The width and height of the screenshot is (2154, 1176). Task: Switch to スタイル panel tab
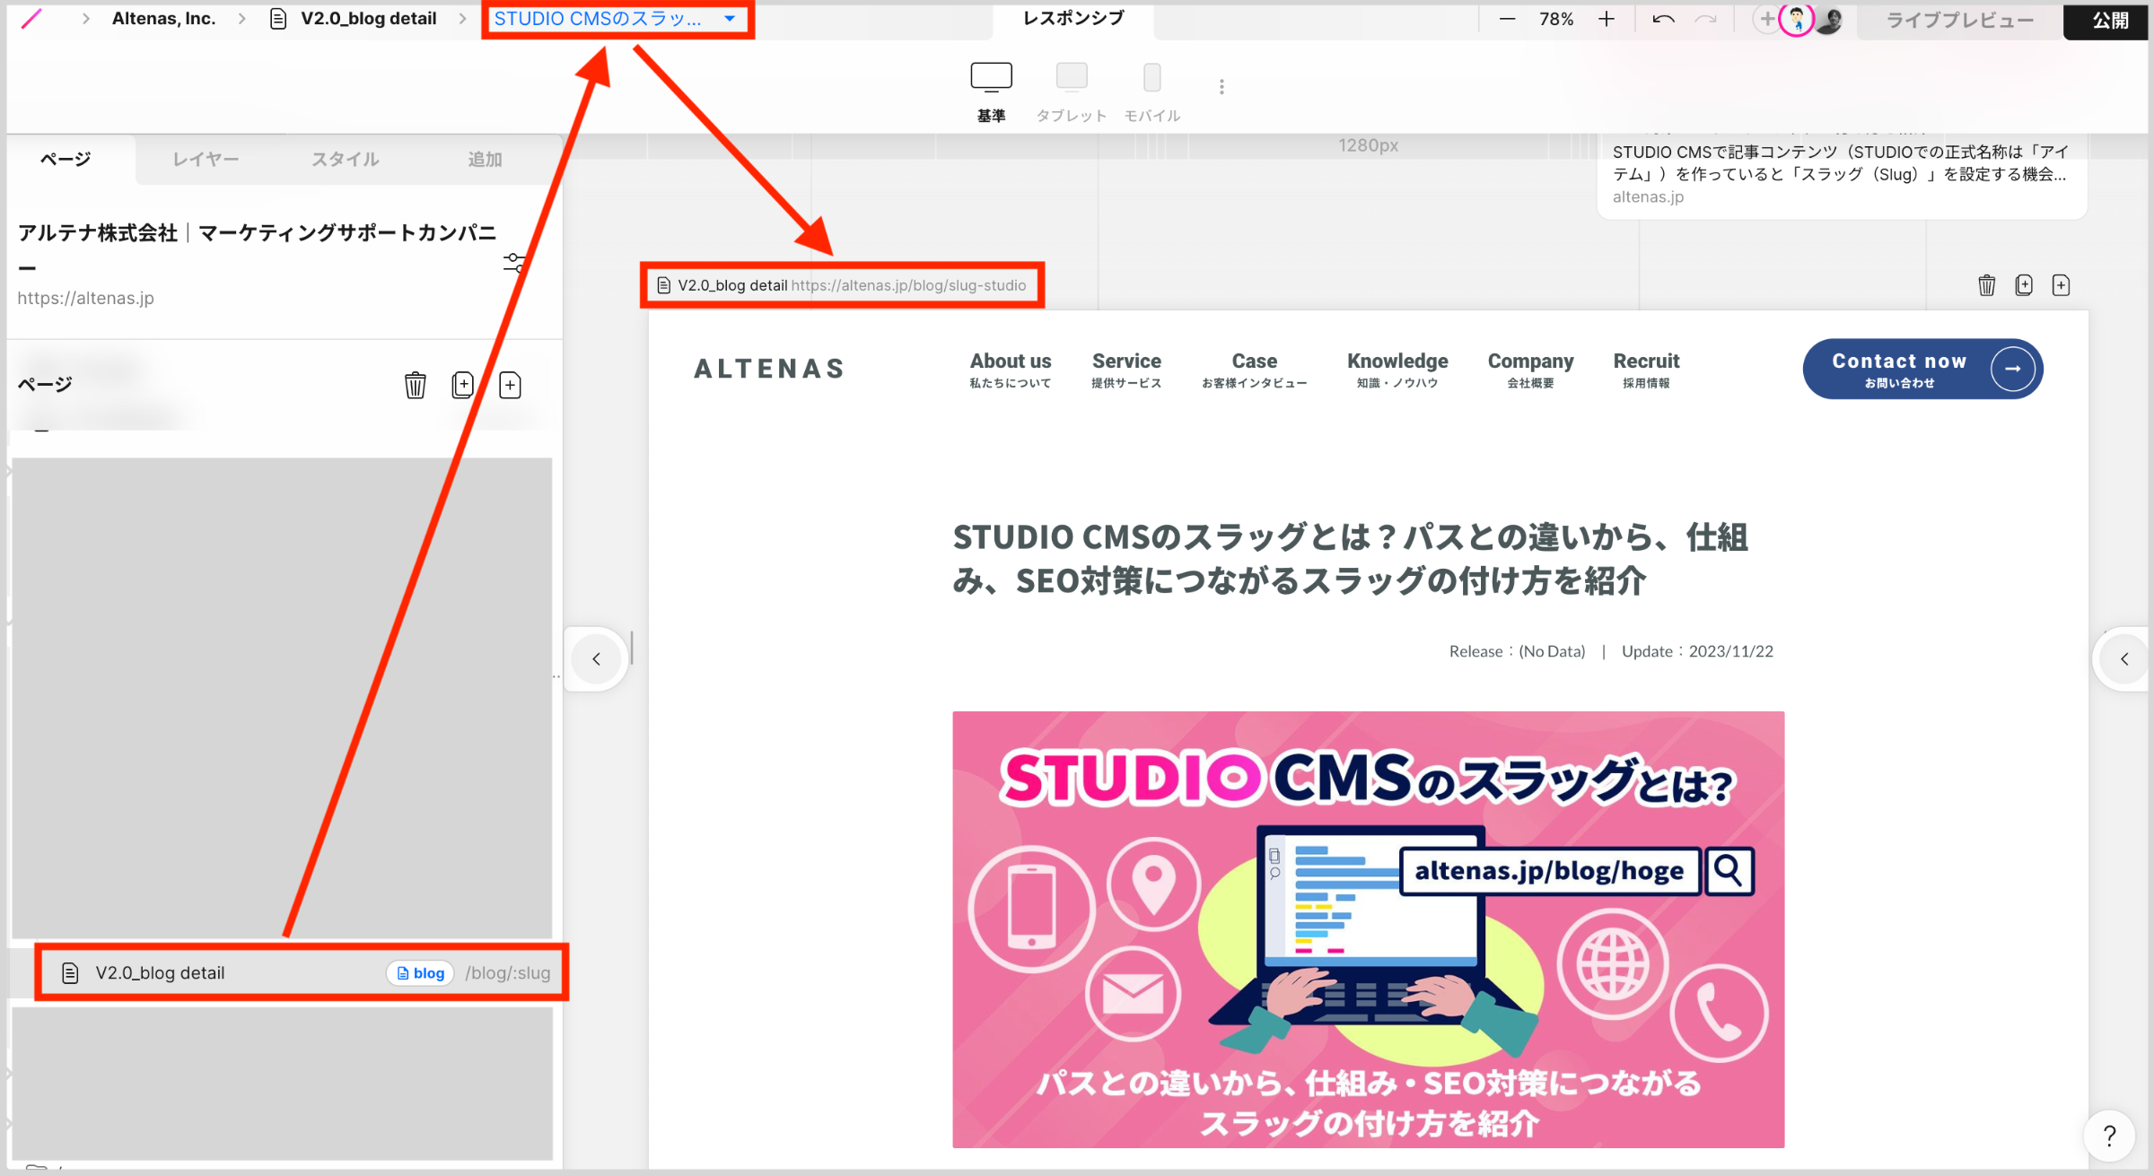pos(346,159)
